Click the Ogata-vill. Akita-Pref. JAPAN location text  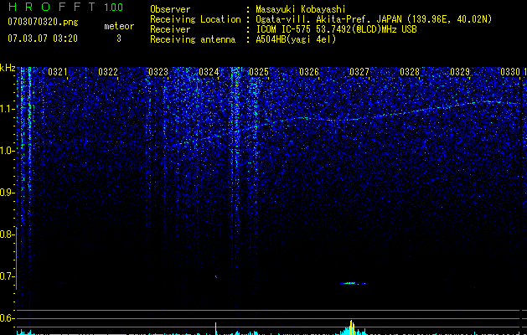(374, 19)
